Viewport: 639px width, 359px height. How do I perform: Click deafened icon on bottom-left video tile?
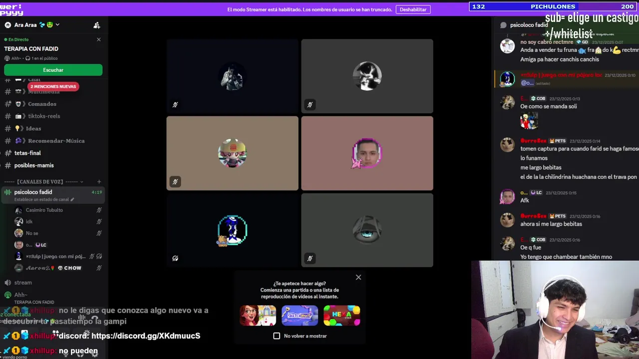pyautogui.click(x=175, y=258)
